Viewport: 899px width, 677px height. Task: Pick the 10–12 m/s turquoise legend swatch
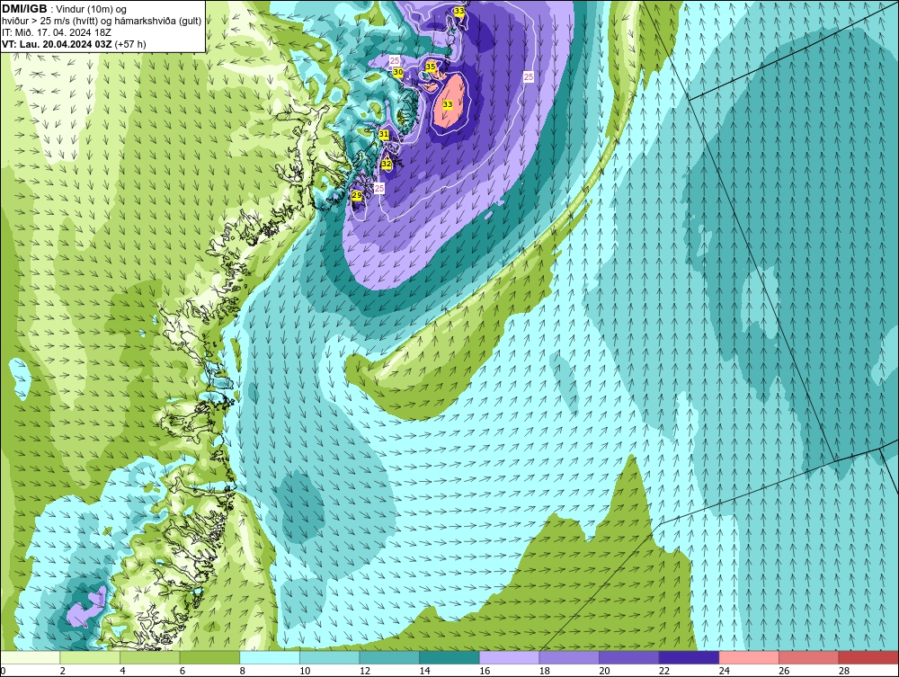click(x=330, y=657)
